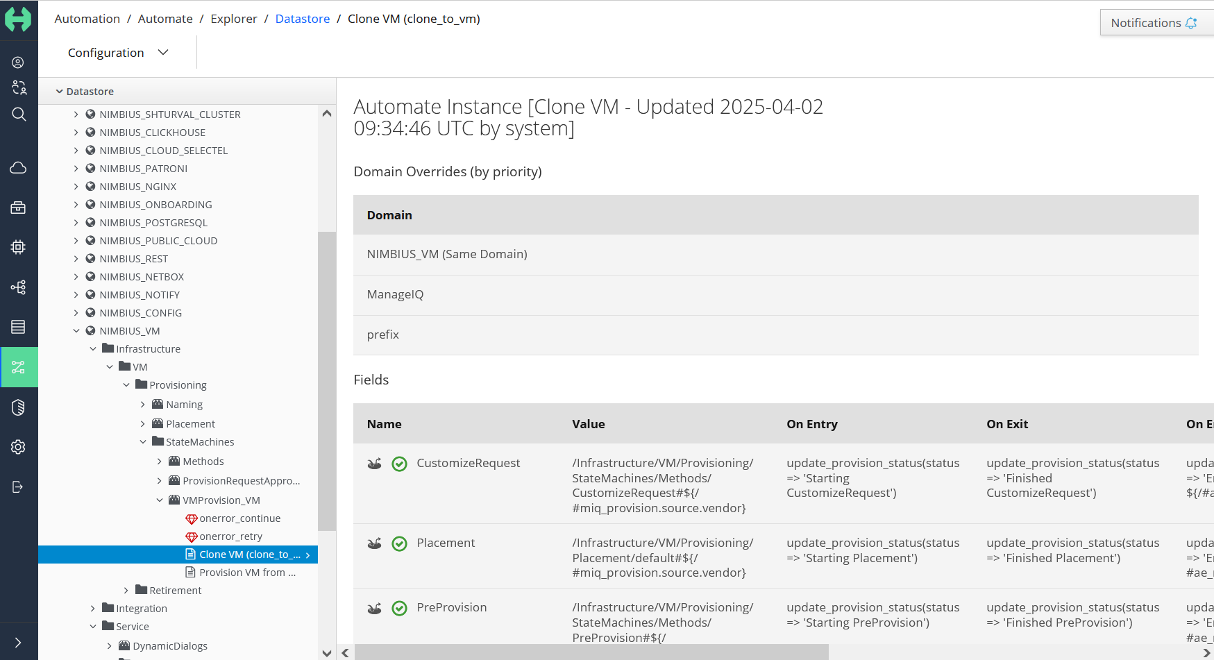Click the notification bell icon

[x=1191, y=23]
